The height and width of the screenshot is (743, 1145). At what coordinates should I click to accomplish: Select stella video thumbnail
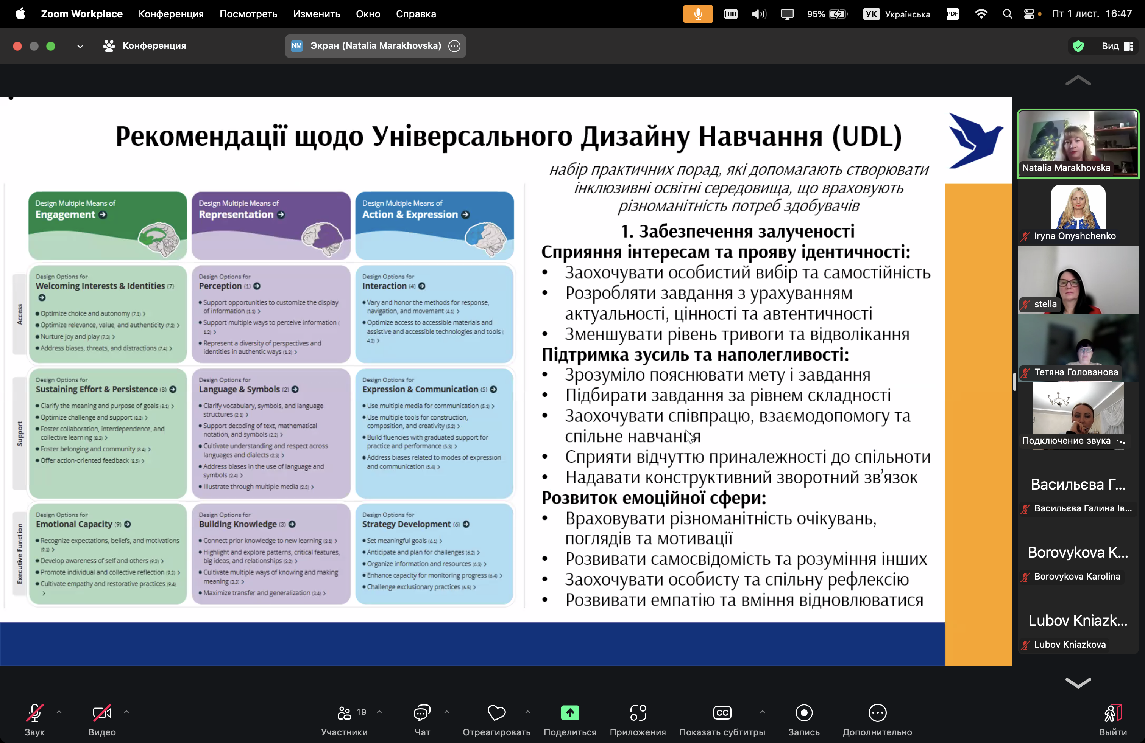tap(1078, 280)
